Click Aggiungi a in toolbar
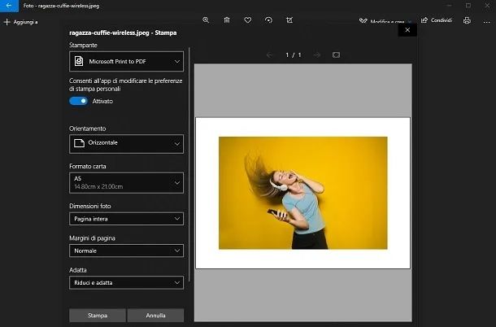 pos(21,21)
